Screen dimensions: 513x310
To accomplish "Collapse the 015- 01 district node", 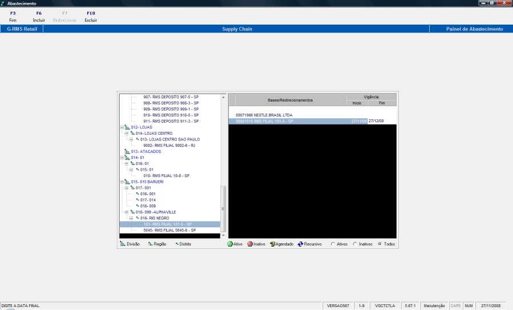I will pos(131,170).
